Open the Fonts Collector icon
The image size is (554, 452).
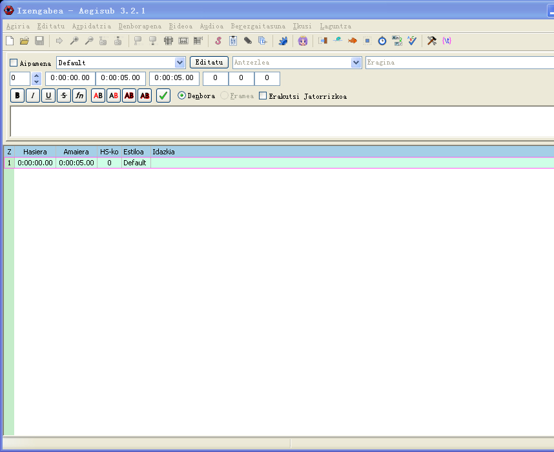tap(263, 41)
